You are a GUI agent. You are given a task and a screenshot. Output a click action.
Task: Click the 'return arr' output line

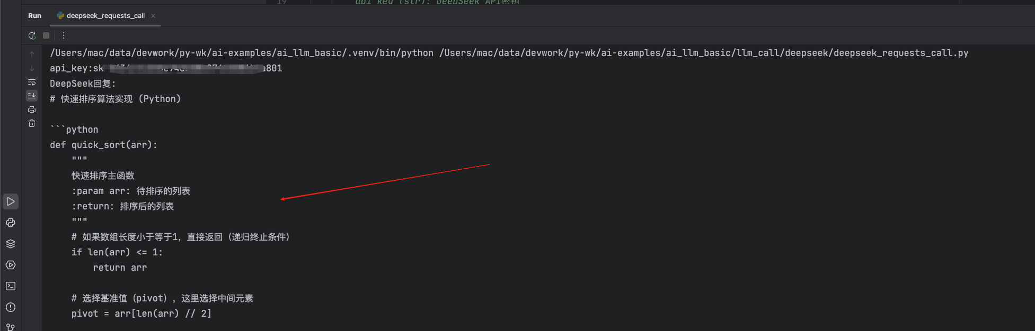120,268
